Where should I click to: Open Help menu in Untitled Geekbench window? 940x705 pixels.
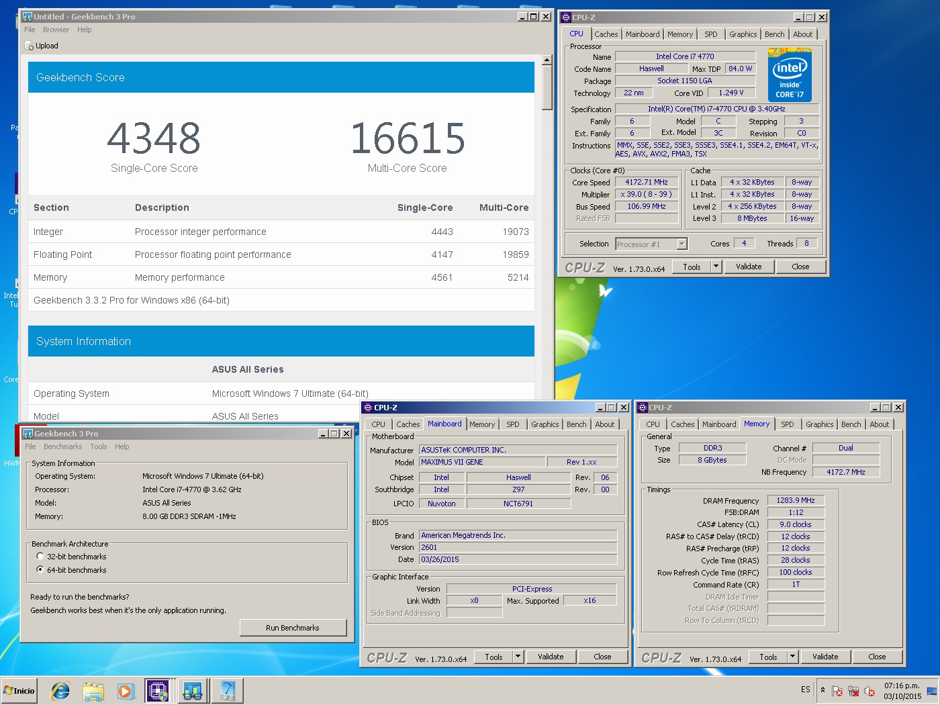[84, 30]
